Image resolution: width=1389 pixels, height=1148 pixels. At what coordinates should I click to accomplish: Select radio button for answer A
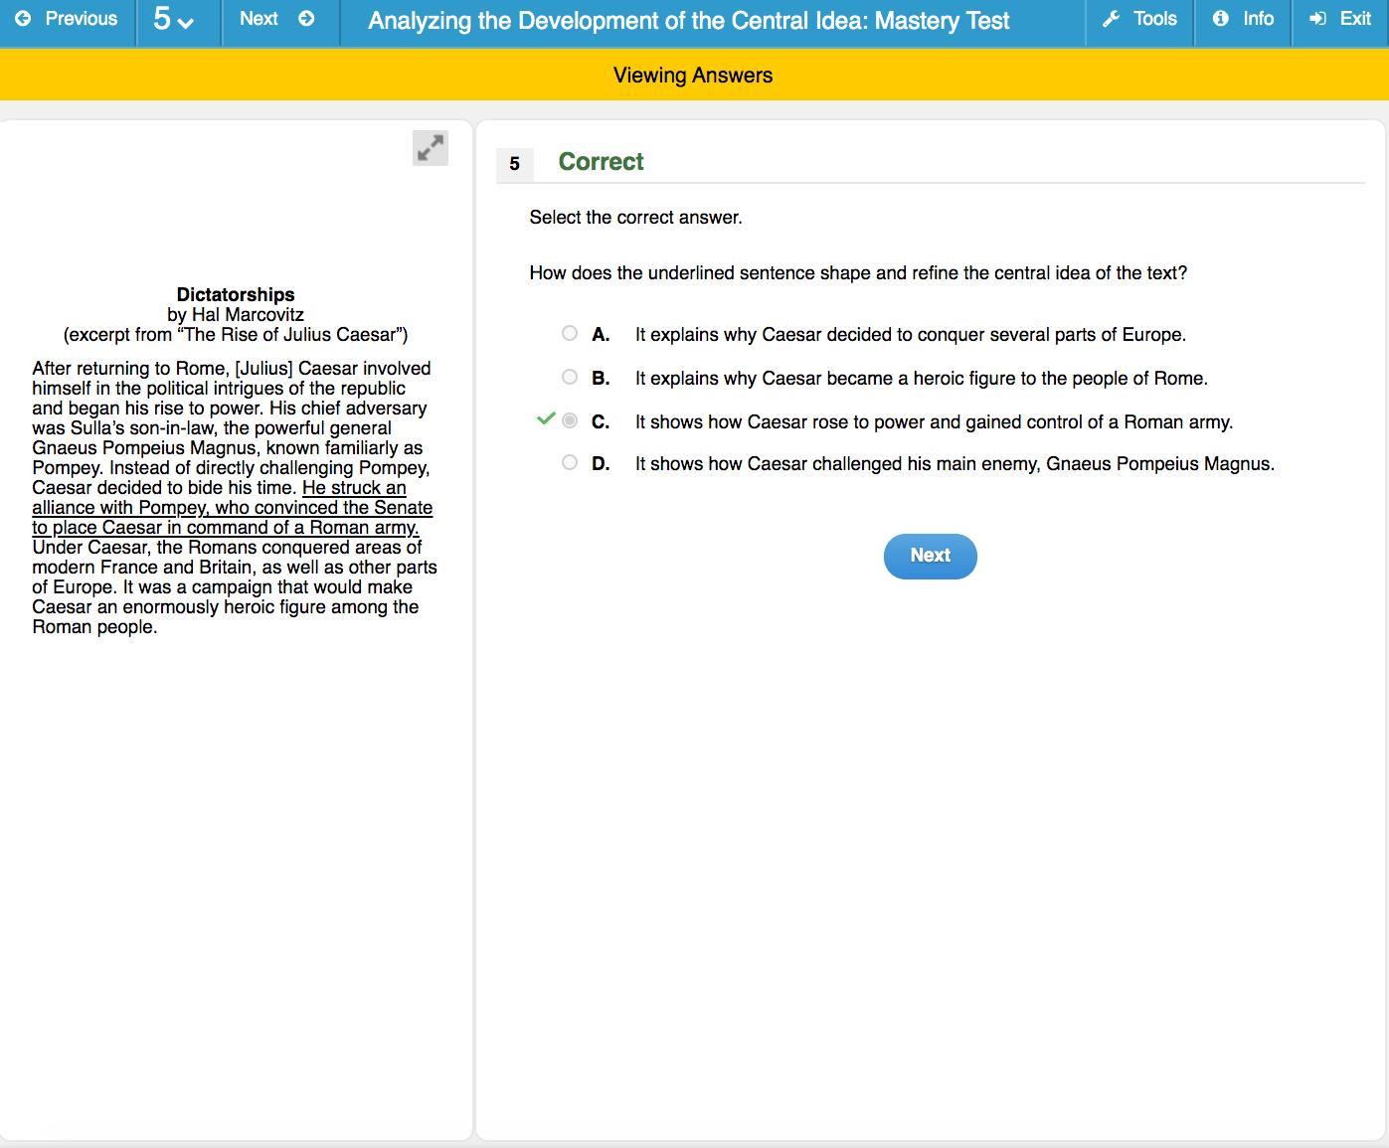pos(570,333)
